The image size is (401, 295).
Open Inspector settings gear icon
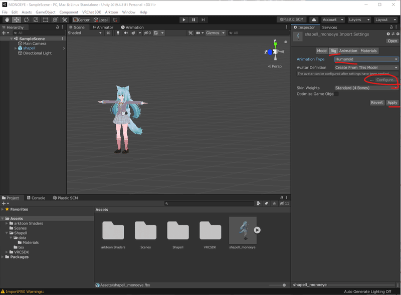[398, 34]
